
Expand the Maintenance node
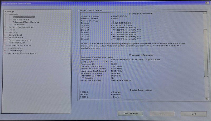click(x=5, y=48)
